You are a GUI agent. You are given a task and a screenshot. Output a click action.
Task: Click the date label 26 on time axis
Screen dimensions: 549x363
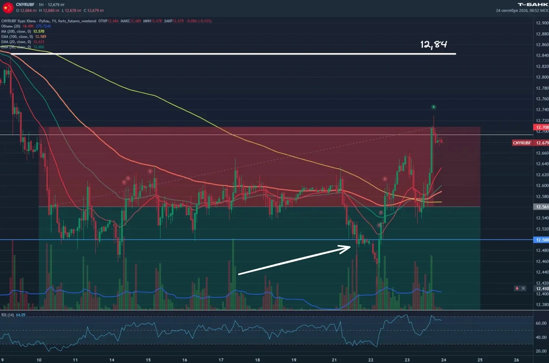point(516,360)
